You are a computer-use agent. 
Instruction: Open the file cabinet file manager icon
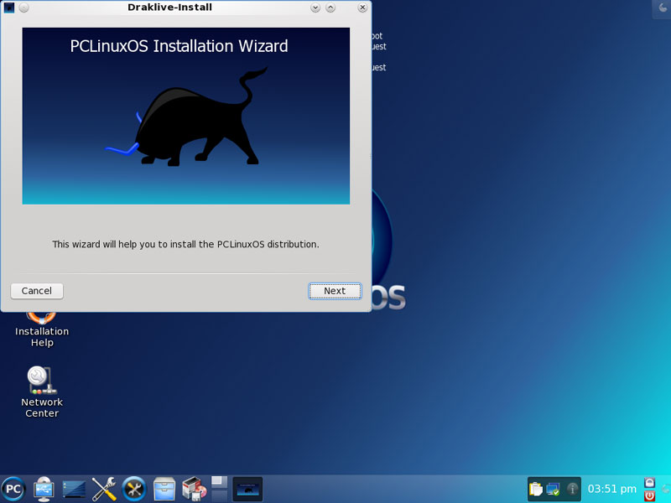[x=164, y=489]
